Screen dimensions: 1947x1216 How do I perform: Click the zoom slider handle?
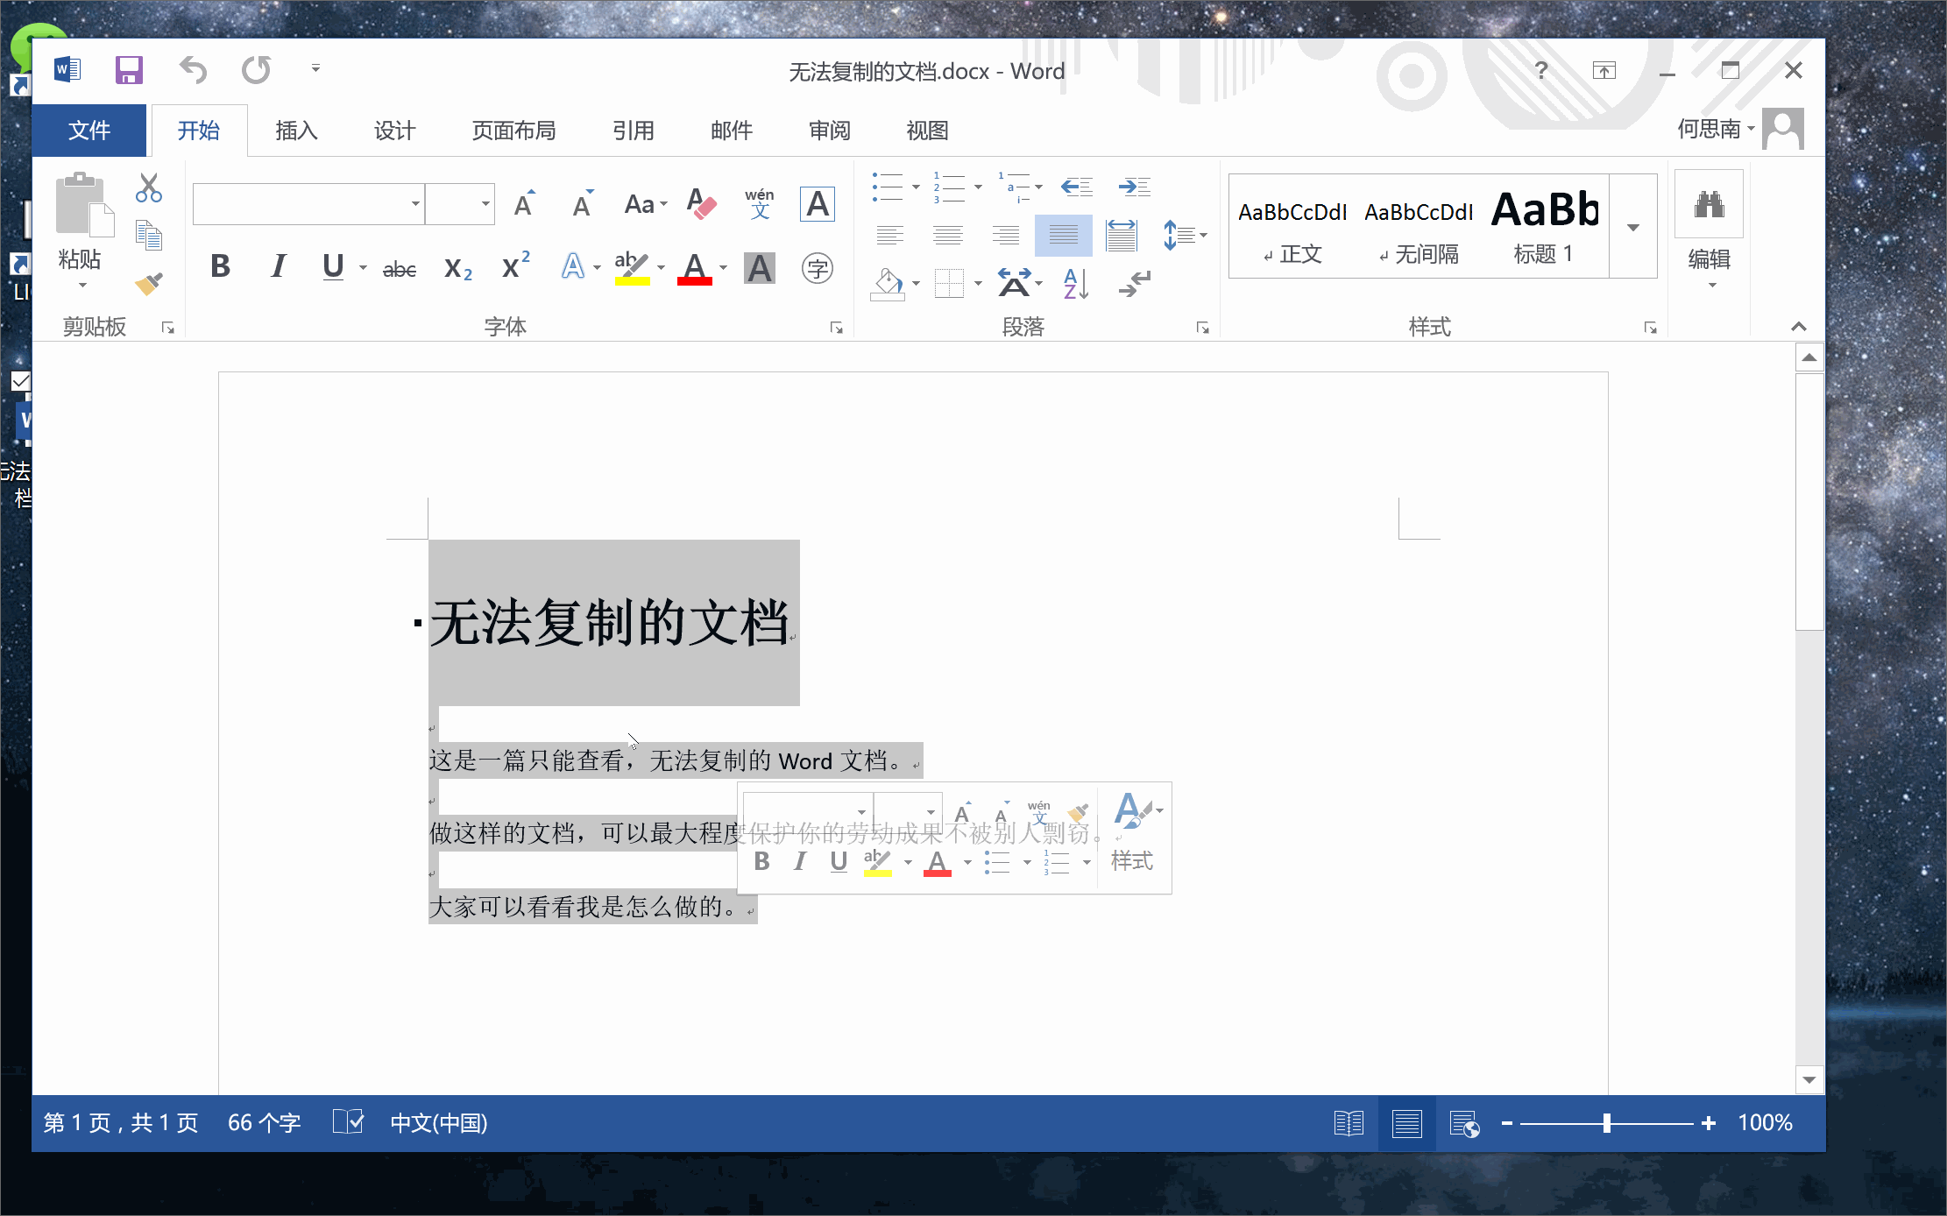pyautogui.click(x=1607, y=1123)
